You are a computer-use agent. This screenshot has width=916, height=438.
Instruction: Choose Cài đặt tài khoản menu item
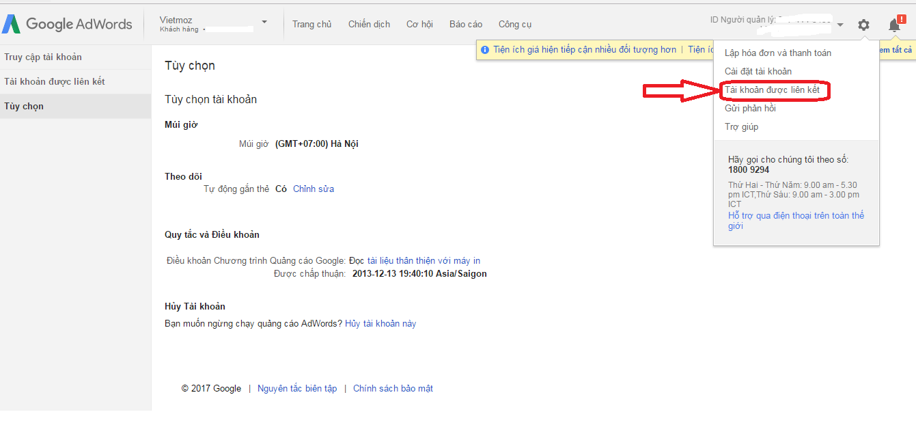758,72
